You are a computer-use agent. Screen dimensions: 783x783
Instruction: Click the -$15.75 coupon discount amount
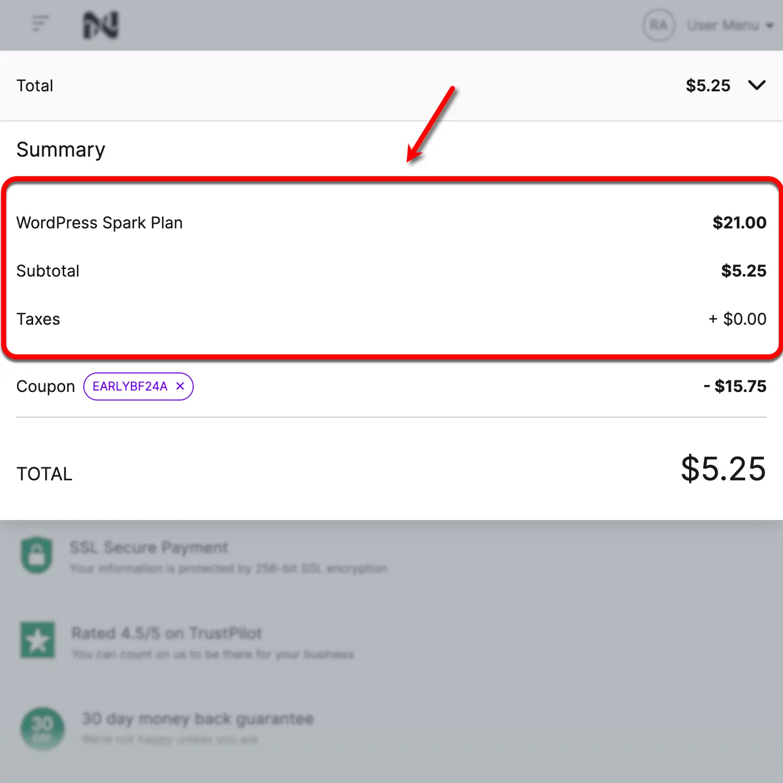(734, 386)
